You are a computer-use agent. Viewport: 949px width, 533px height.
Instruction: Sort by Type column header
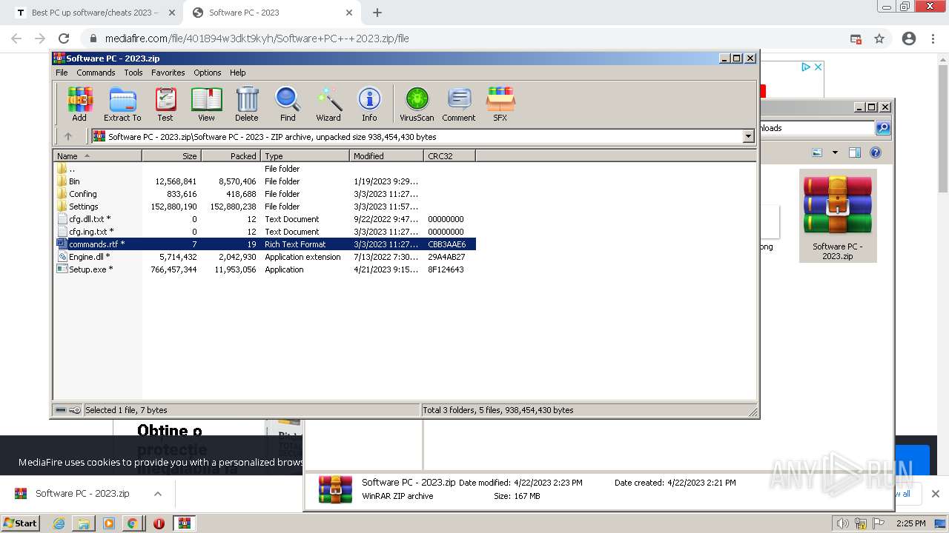[305, 155]
